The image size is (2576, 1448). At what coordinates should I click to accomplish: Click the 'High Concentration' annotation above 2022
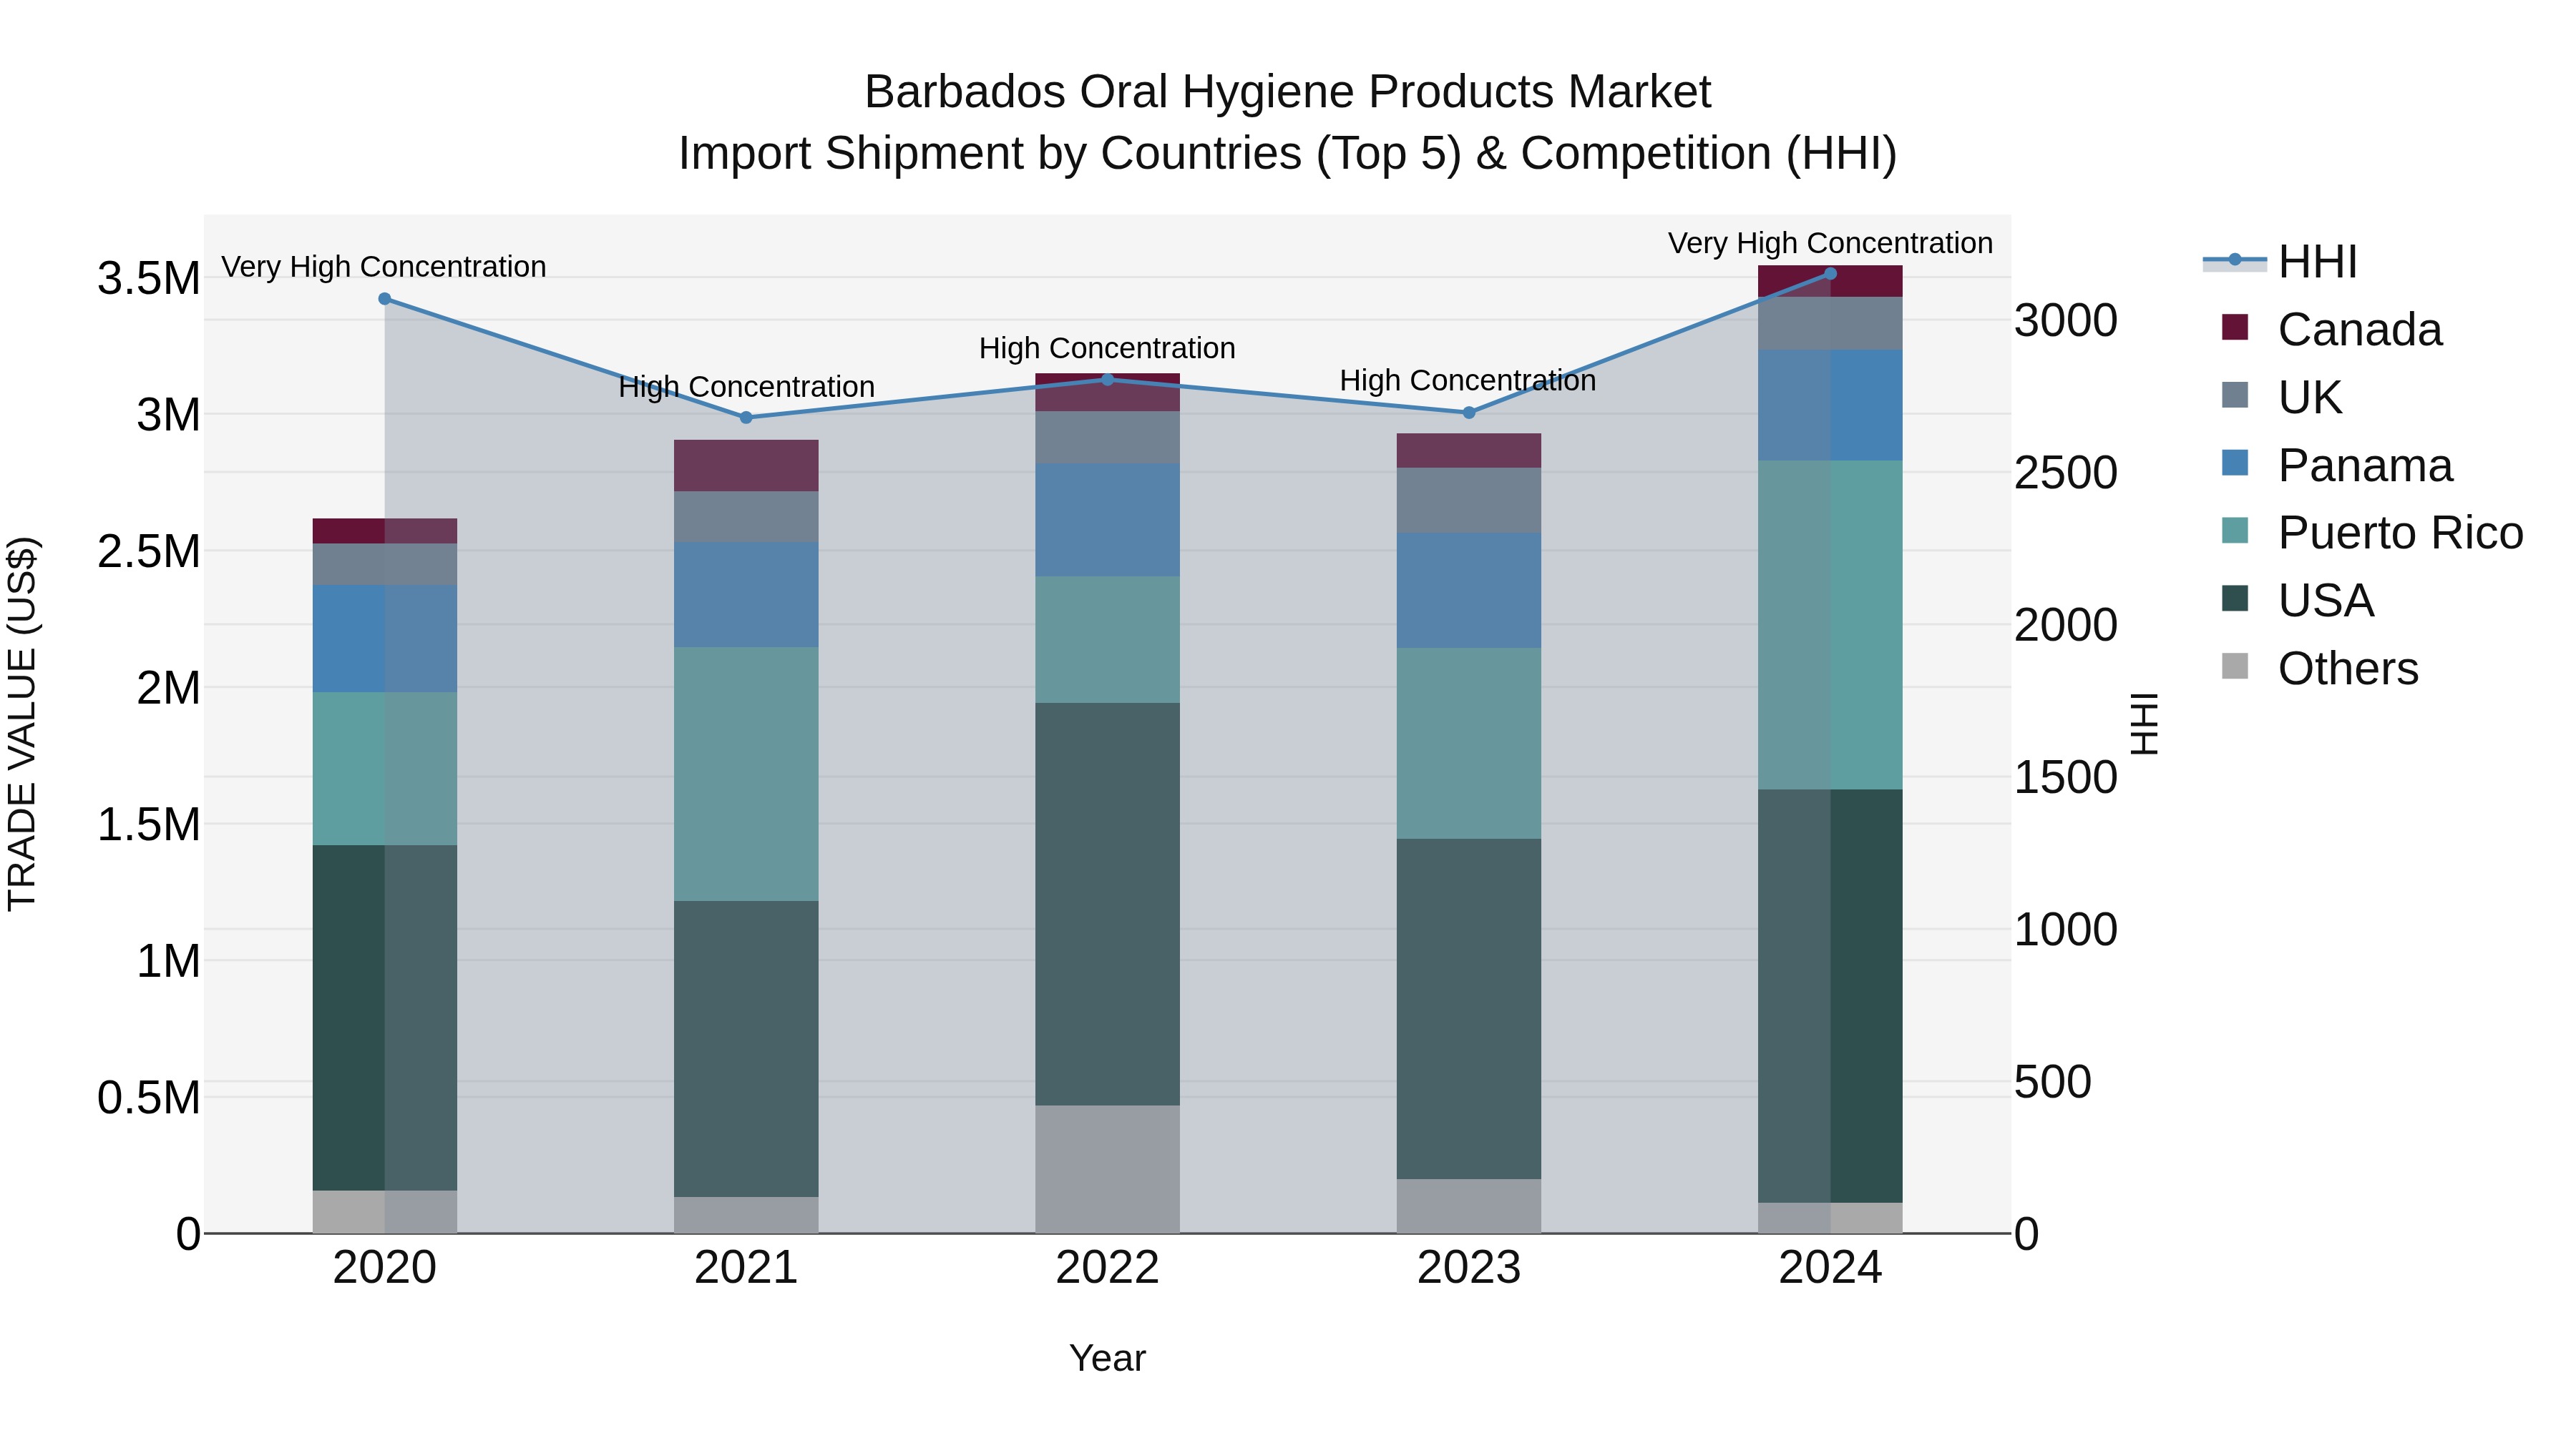(x=1107, y=349)
